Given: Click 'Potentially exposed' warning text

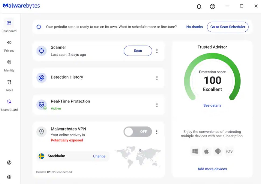Looking at the screenshot, I should [67, 140].
